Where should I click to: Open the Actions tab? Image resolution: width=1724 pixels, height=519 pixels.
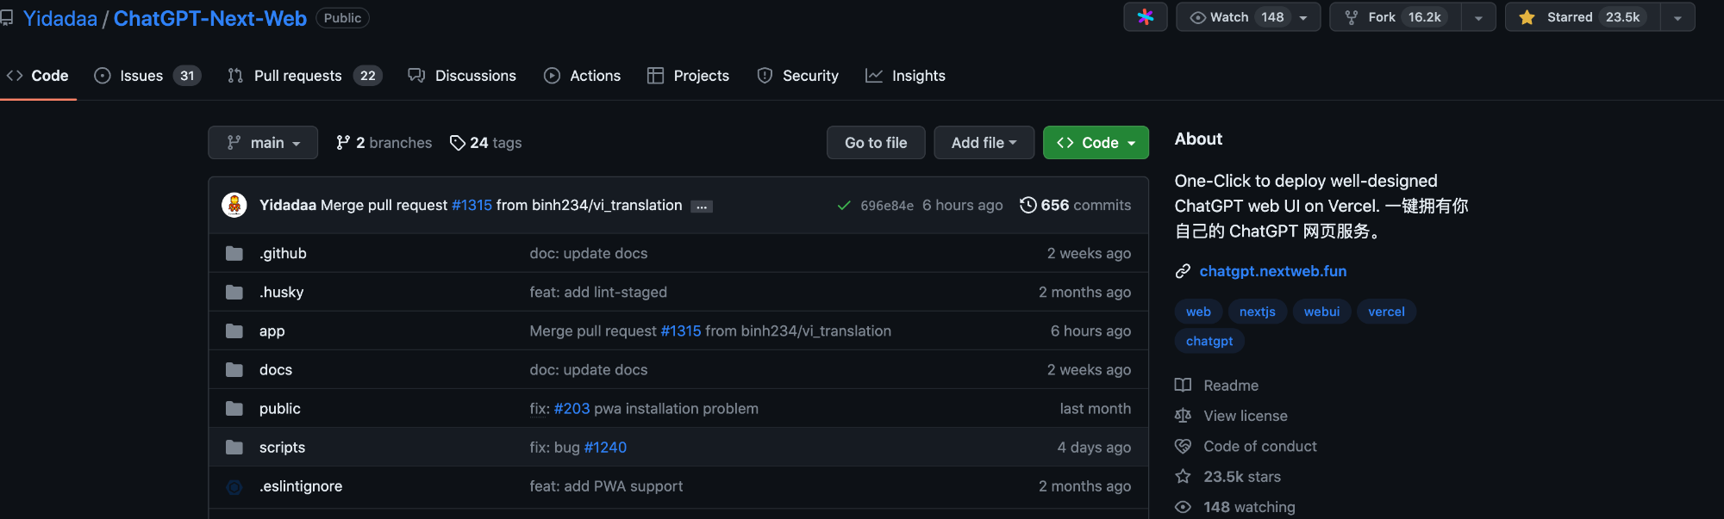pyautogui.click(x=582, y=76)
